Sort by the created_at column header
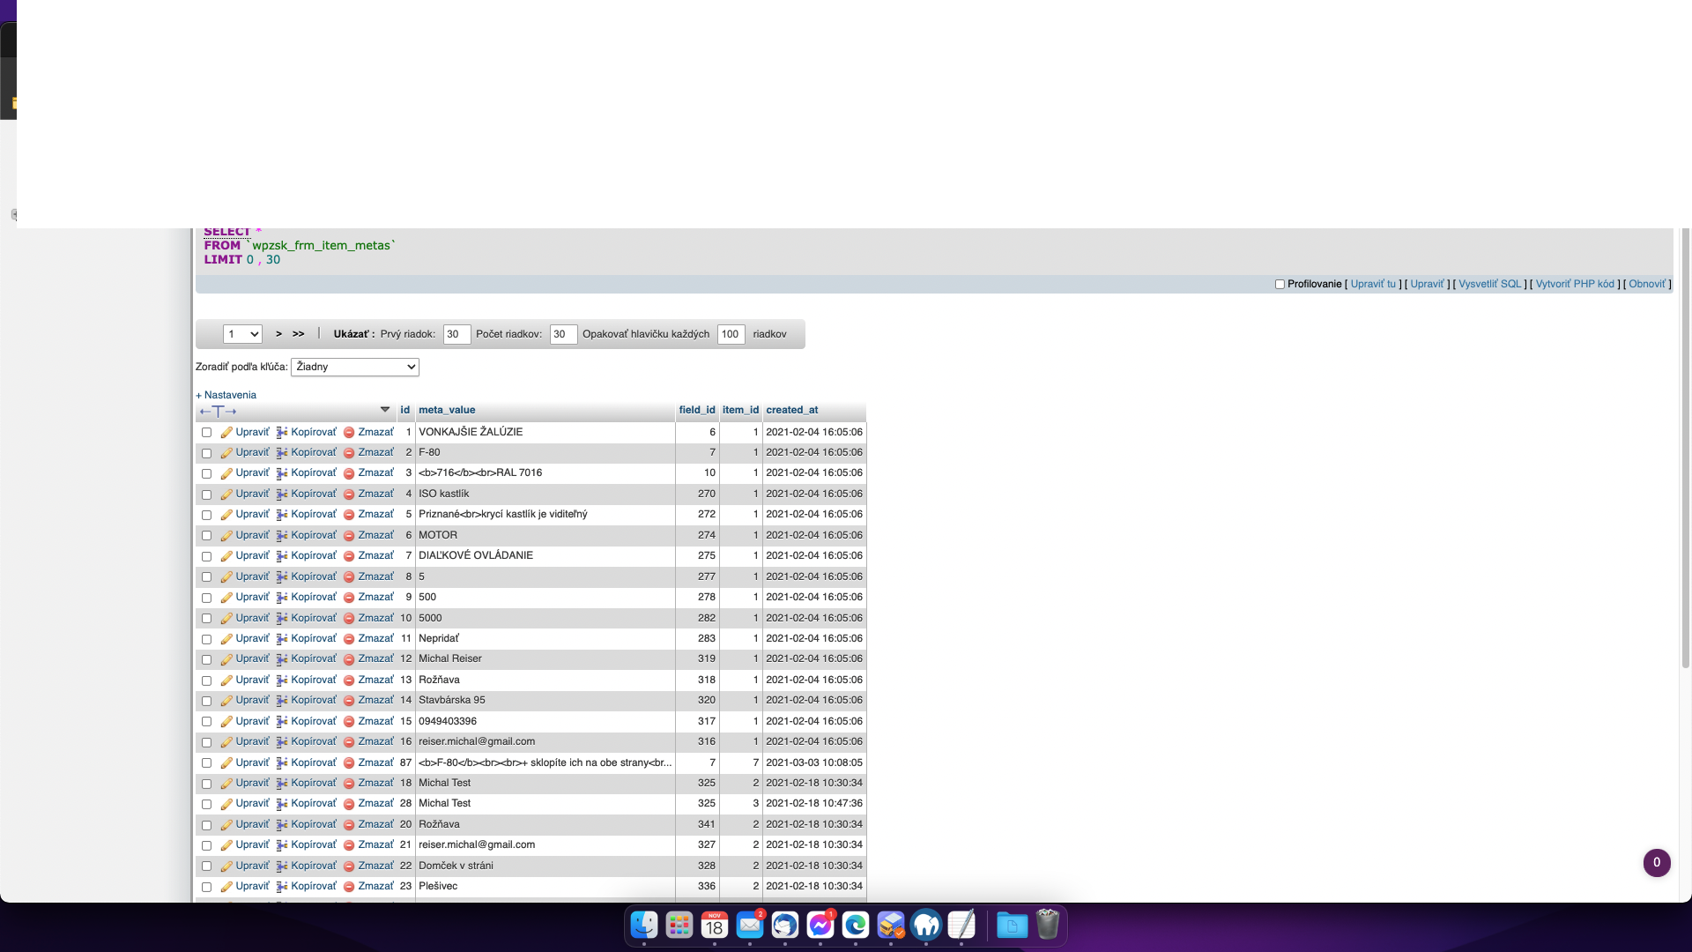The height and width of the screenshot is (952, 1692). (x=791, y=410)
